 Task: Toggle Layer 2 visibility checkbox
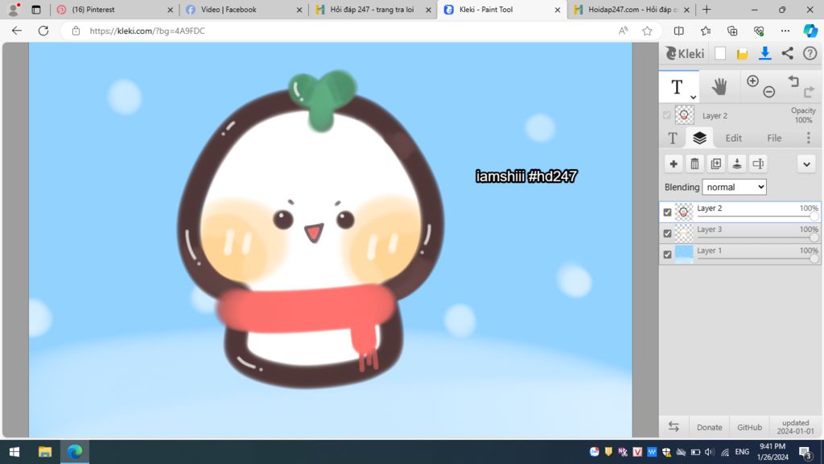point(667,212)
